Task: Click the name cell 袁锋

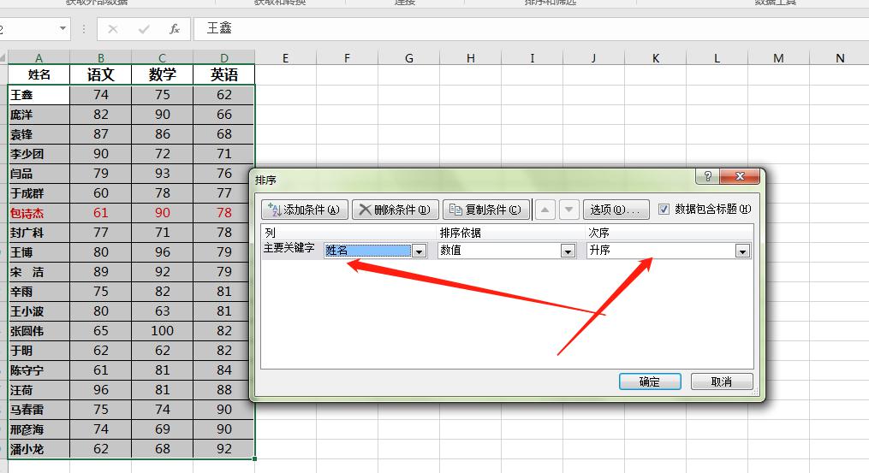Action: click(x=39, y=134)
